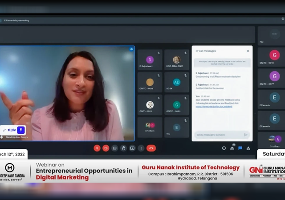Open the Present now screen-share button
The height and width of the screenshot is (200, 285).
pos(132,148)
